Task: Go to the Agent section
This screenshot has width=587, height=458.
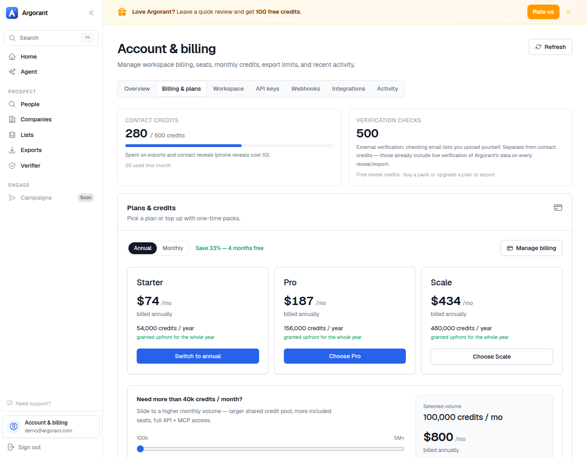Action: (x=51, y=72)
